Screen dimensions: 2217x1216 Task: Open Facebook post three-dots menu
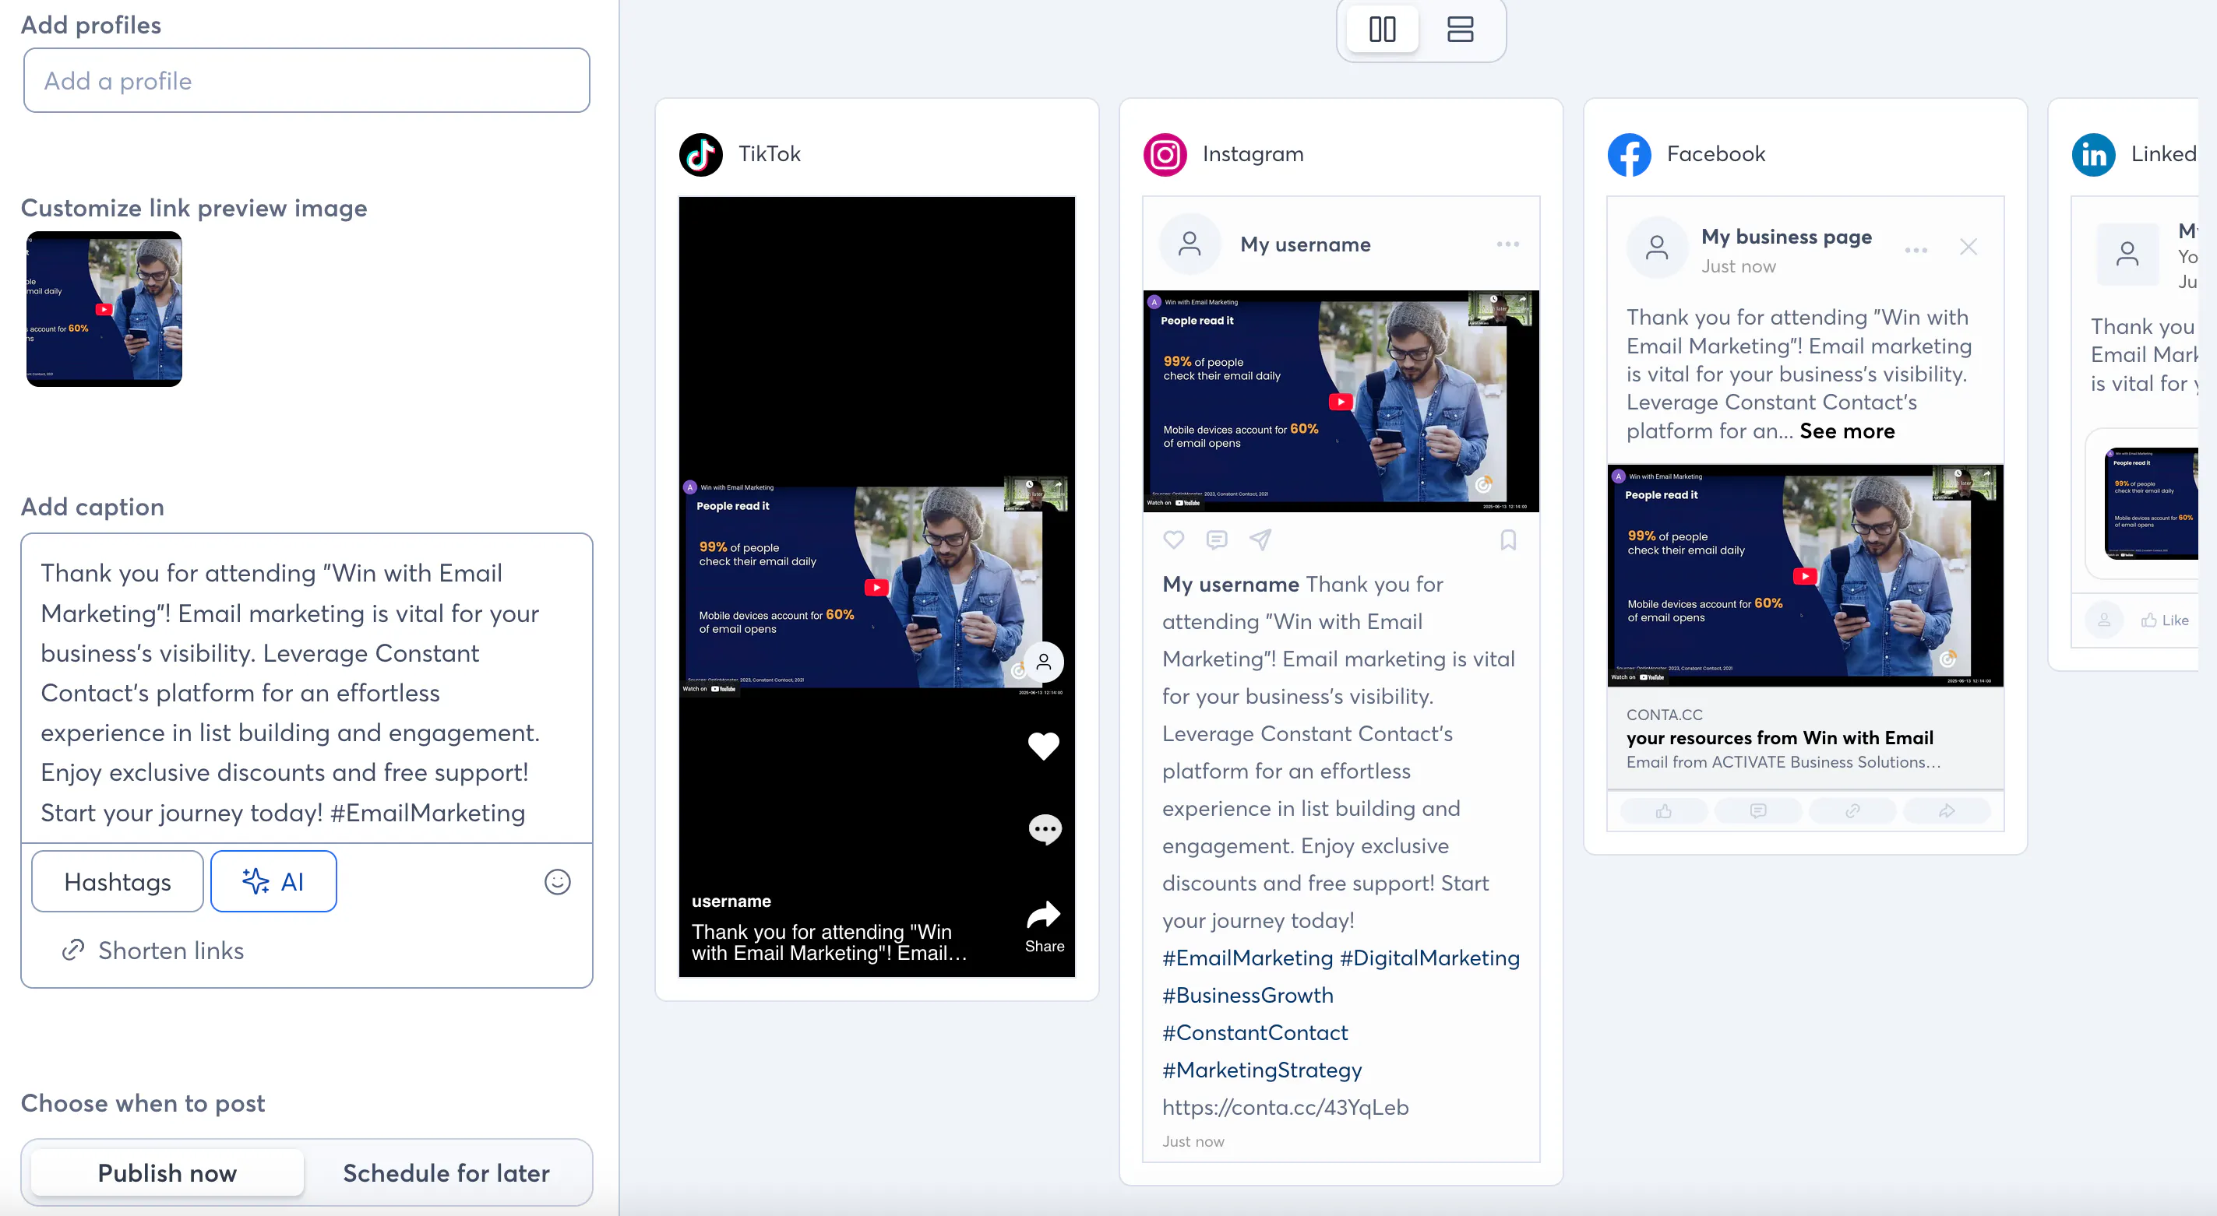click(1915, 250)
